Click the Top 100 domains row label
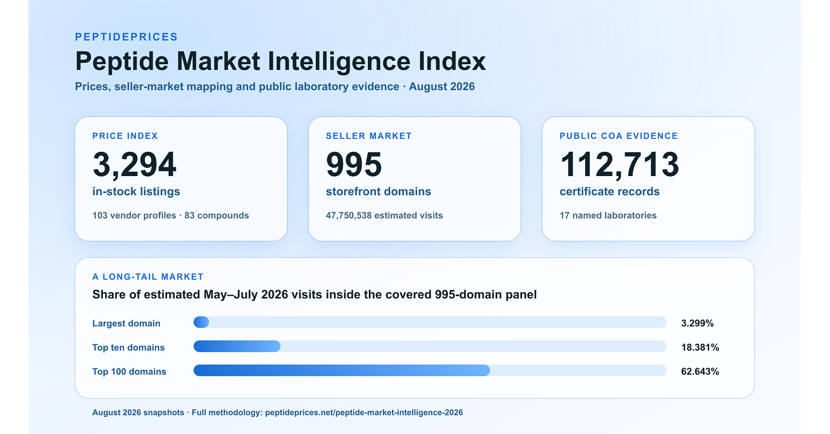This screenshot has height=434, width=830. point(129,371)
